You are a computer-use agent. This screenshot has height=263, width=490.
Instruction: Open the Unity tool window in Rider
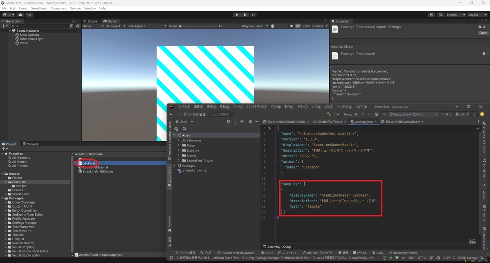[x=379, y=253]
